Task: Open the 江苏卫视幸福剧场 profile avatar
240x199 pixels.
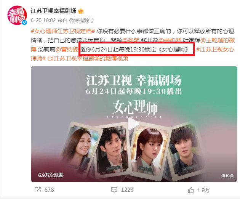Action: click(x=17, y=15)
